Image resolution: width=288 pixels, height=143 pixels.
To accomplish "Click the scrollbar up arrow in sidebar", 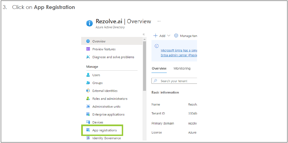I will (144, 39).
